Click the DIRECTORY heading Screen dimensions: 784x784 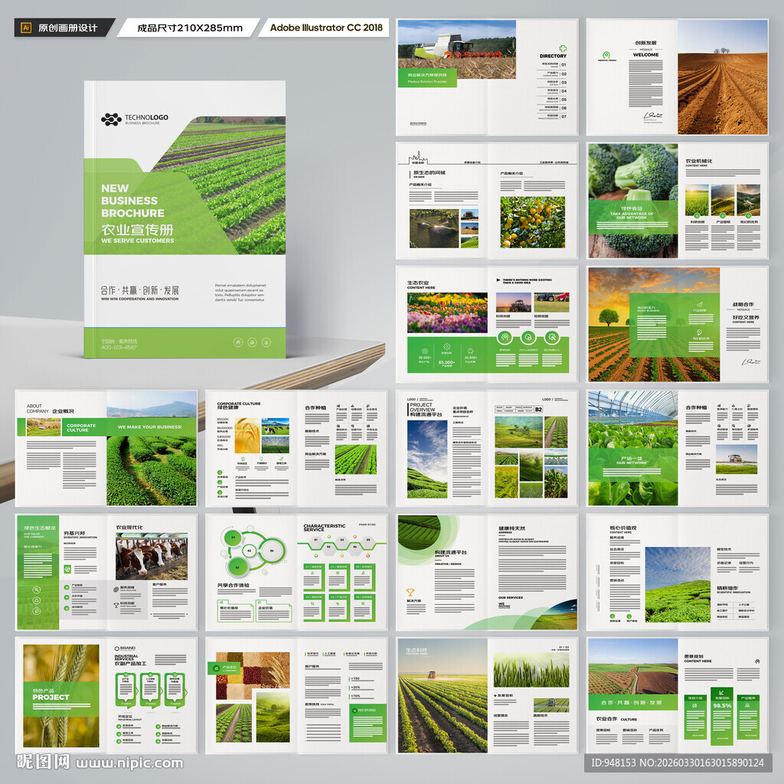click(x=553, y=56)
